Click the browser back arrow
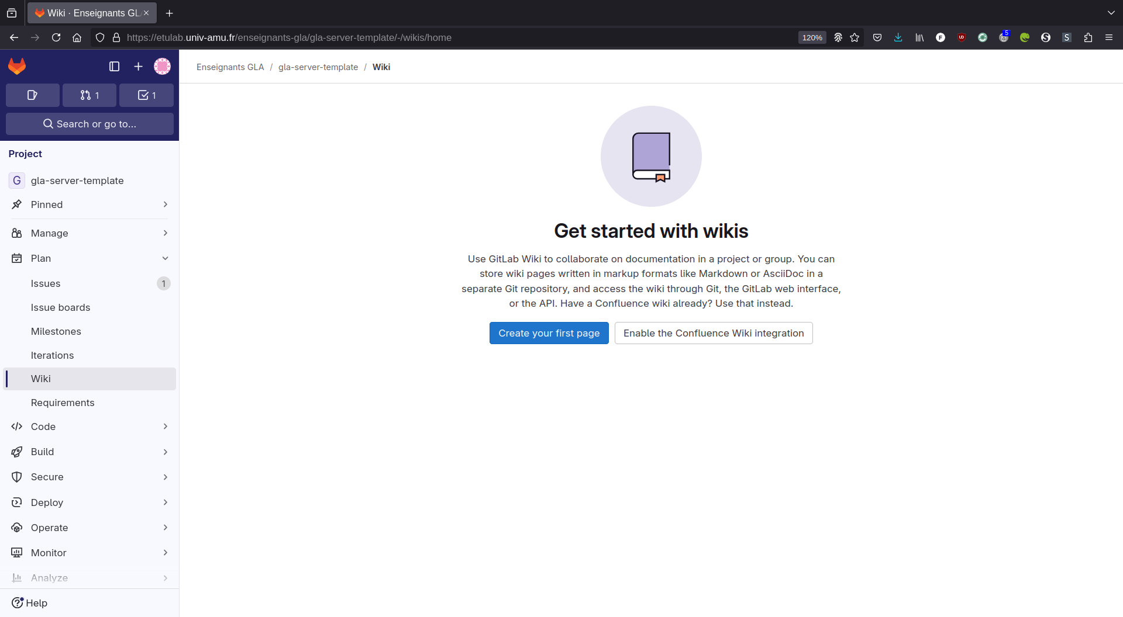 14,37
